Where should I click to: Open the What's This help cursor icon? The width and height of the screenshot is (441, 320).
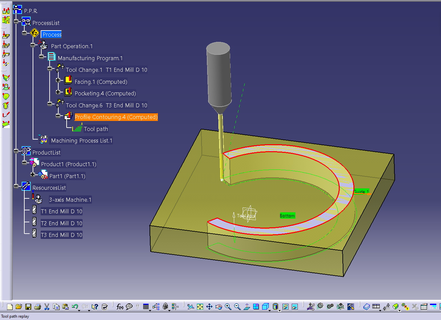(95, 307)
